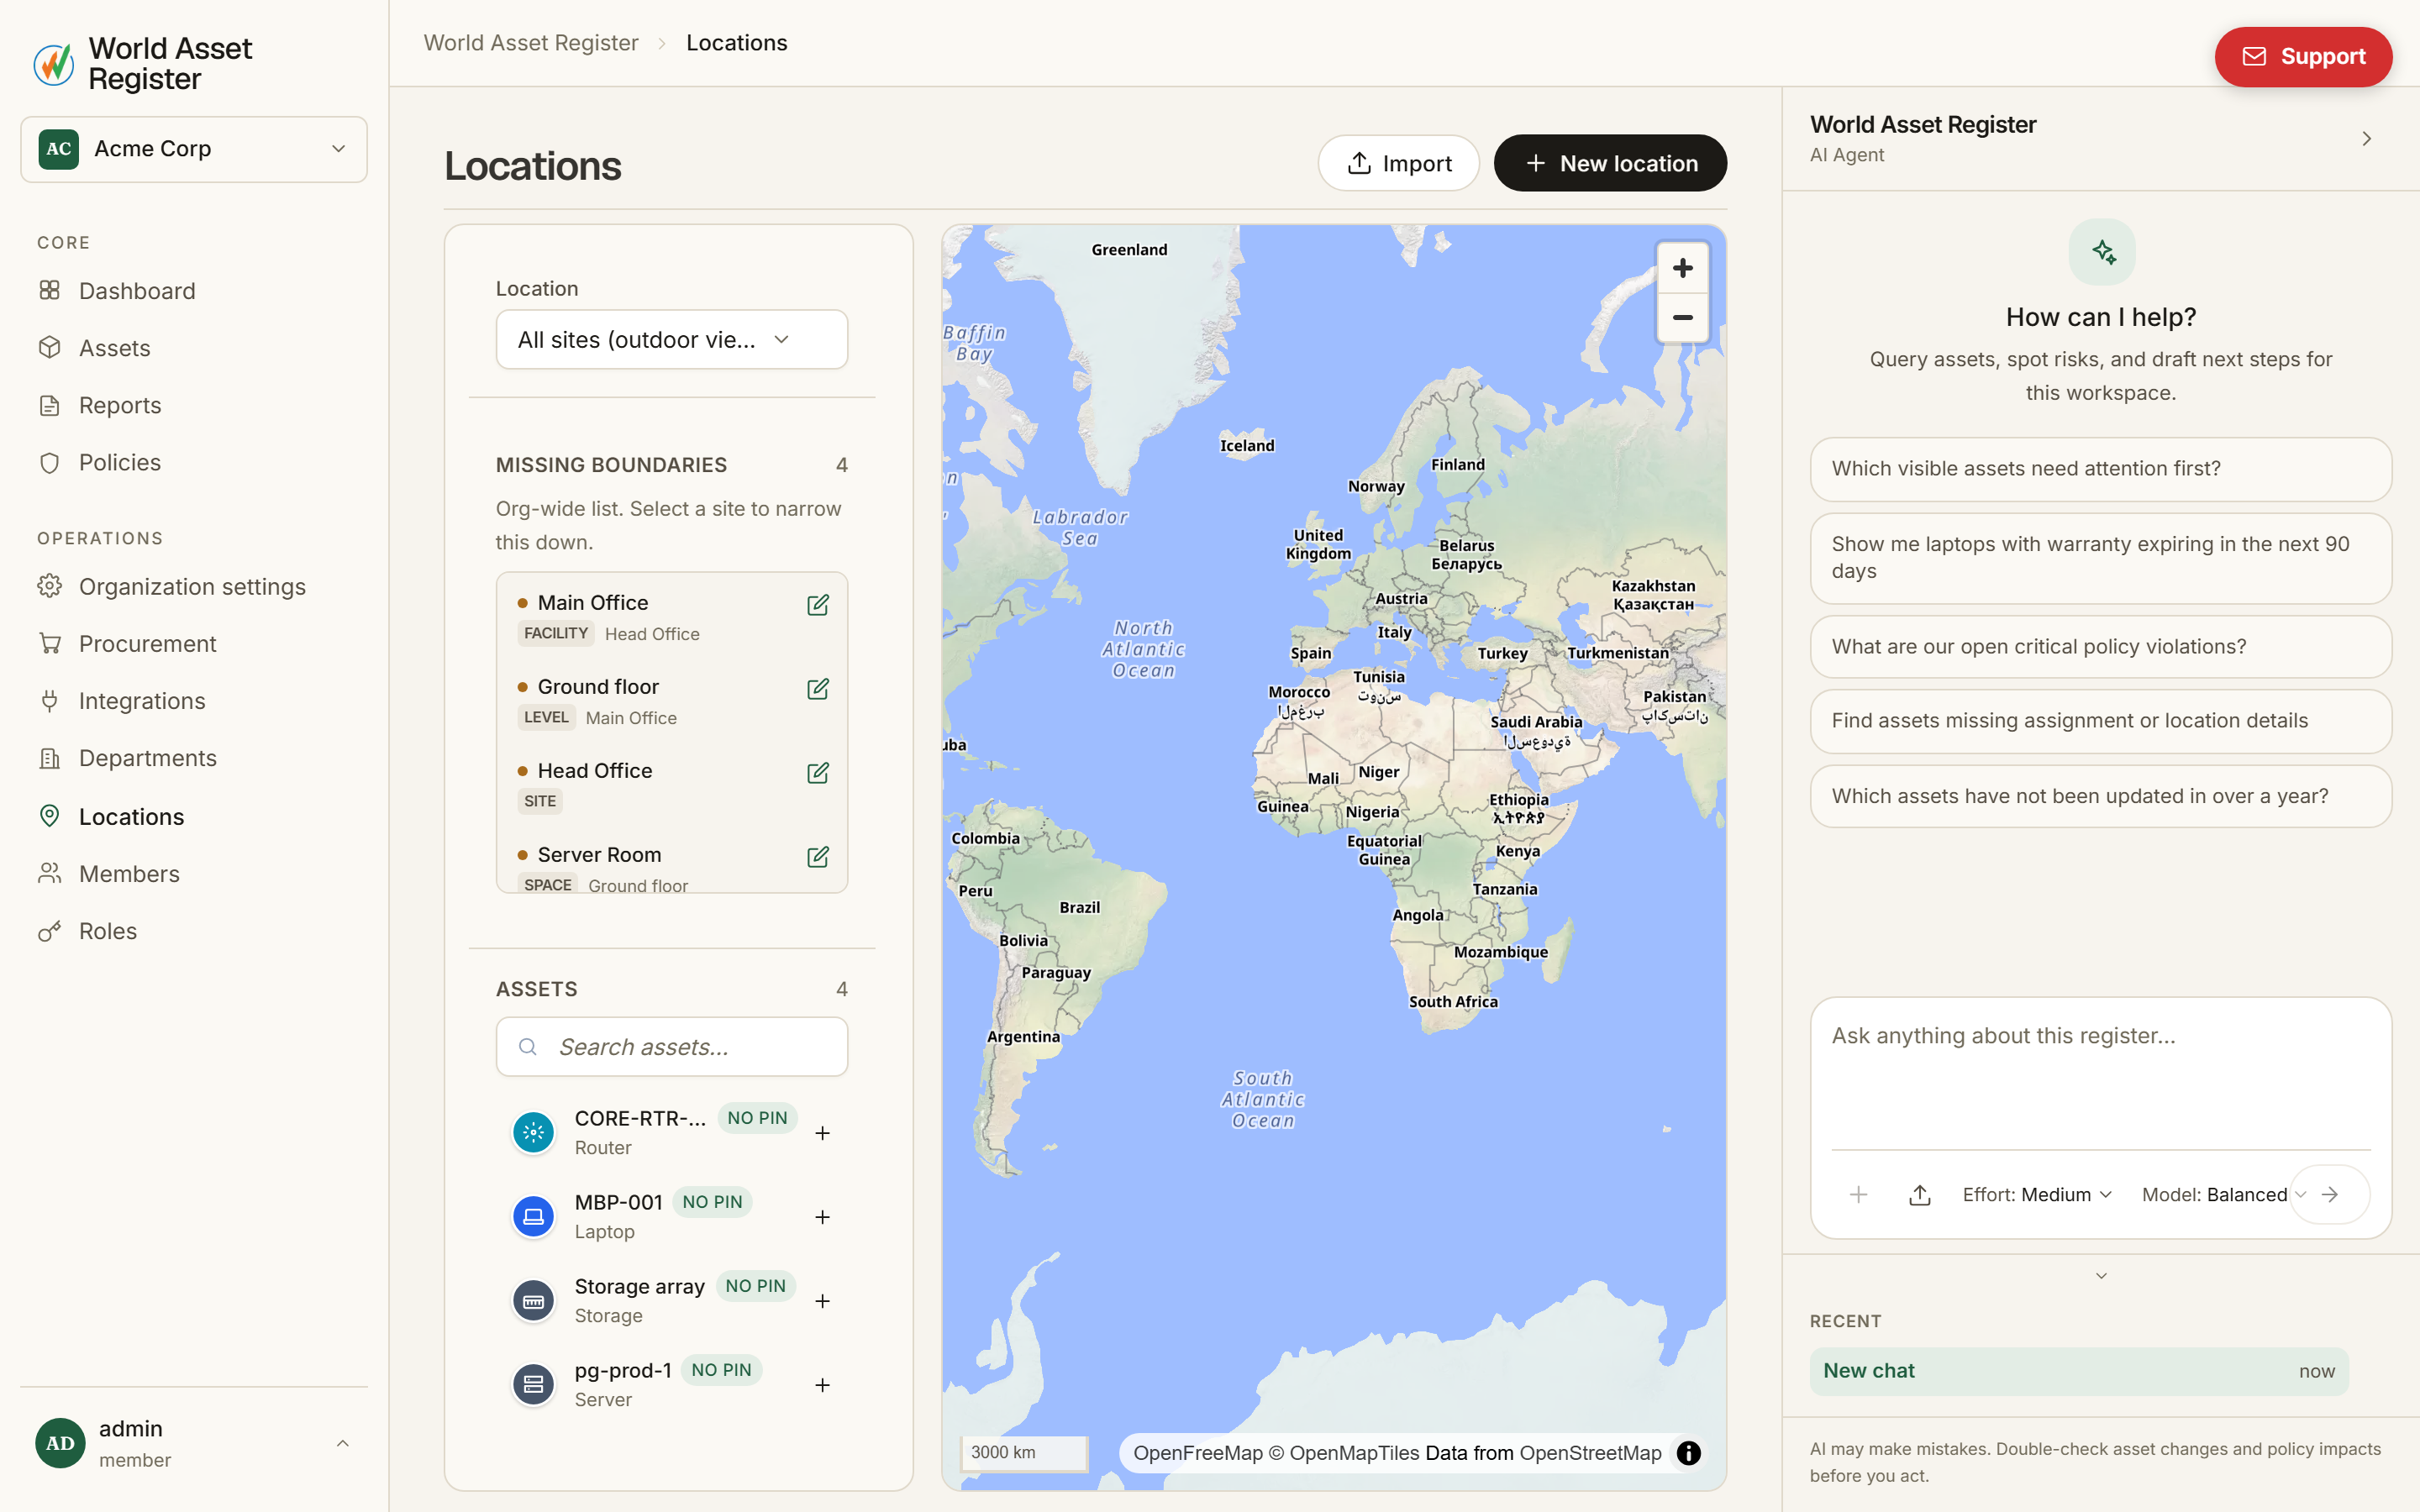Toggle the map attribution info icon
This screenshot has width=2420, height=1512.
point(1688,1453)
